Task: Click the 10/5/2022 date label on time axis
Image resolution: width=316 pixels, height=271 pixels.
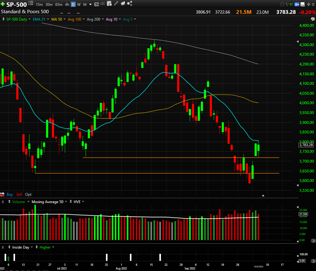Action: (258, 266)
